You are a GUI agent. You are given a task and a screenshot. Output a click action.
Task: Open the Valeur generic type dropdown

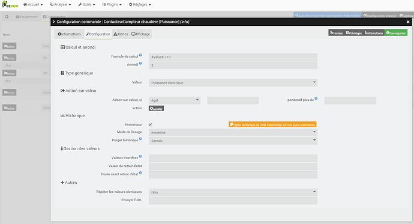tap(233, 83)
